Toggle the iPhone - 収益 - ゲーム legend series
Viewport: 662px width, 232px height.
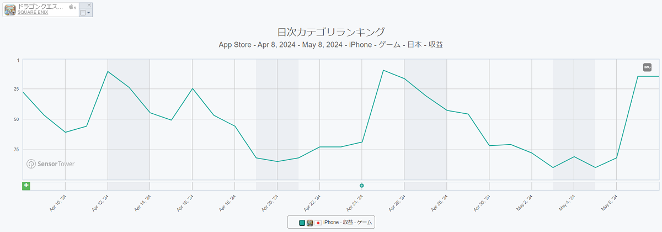click(348, 223)
